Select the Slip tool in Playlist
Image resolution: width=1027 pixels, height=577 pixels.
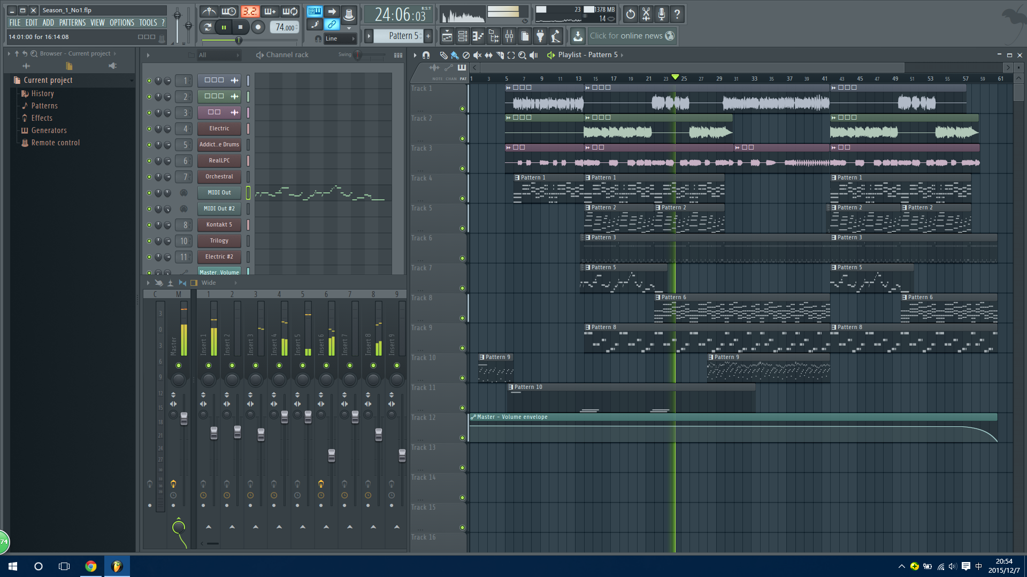[488, 55]
